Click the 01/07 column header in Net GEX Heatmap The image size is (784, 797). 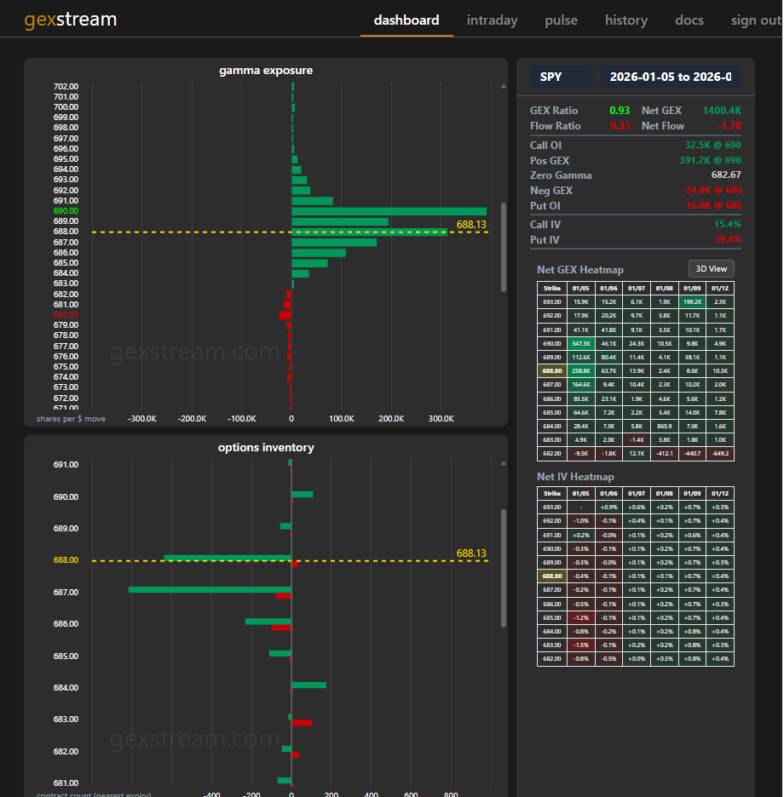pos(637,288)
